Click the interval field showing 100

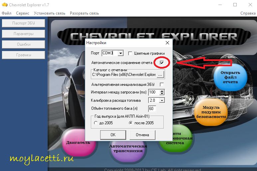[x=154, y=92]
